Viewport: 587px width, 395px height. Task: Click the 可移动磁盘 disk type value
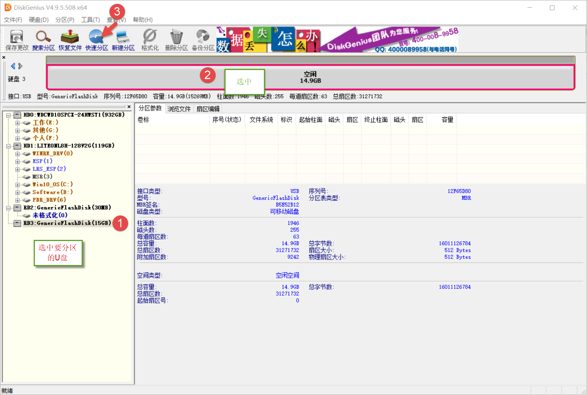point(284,212)
